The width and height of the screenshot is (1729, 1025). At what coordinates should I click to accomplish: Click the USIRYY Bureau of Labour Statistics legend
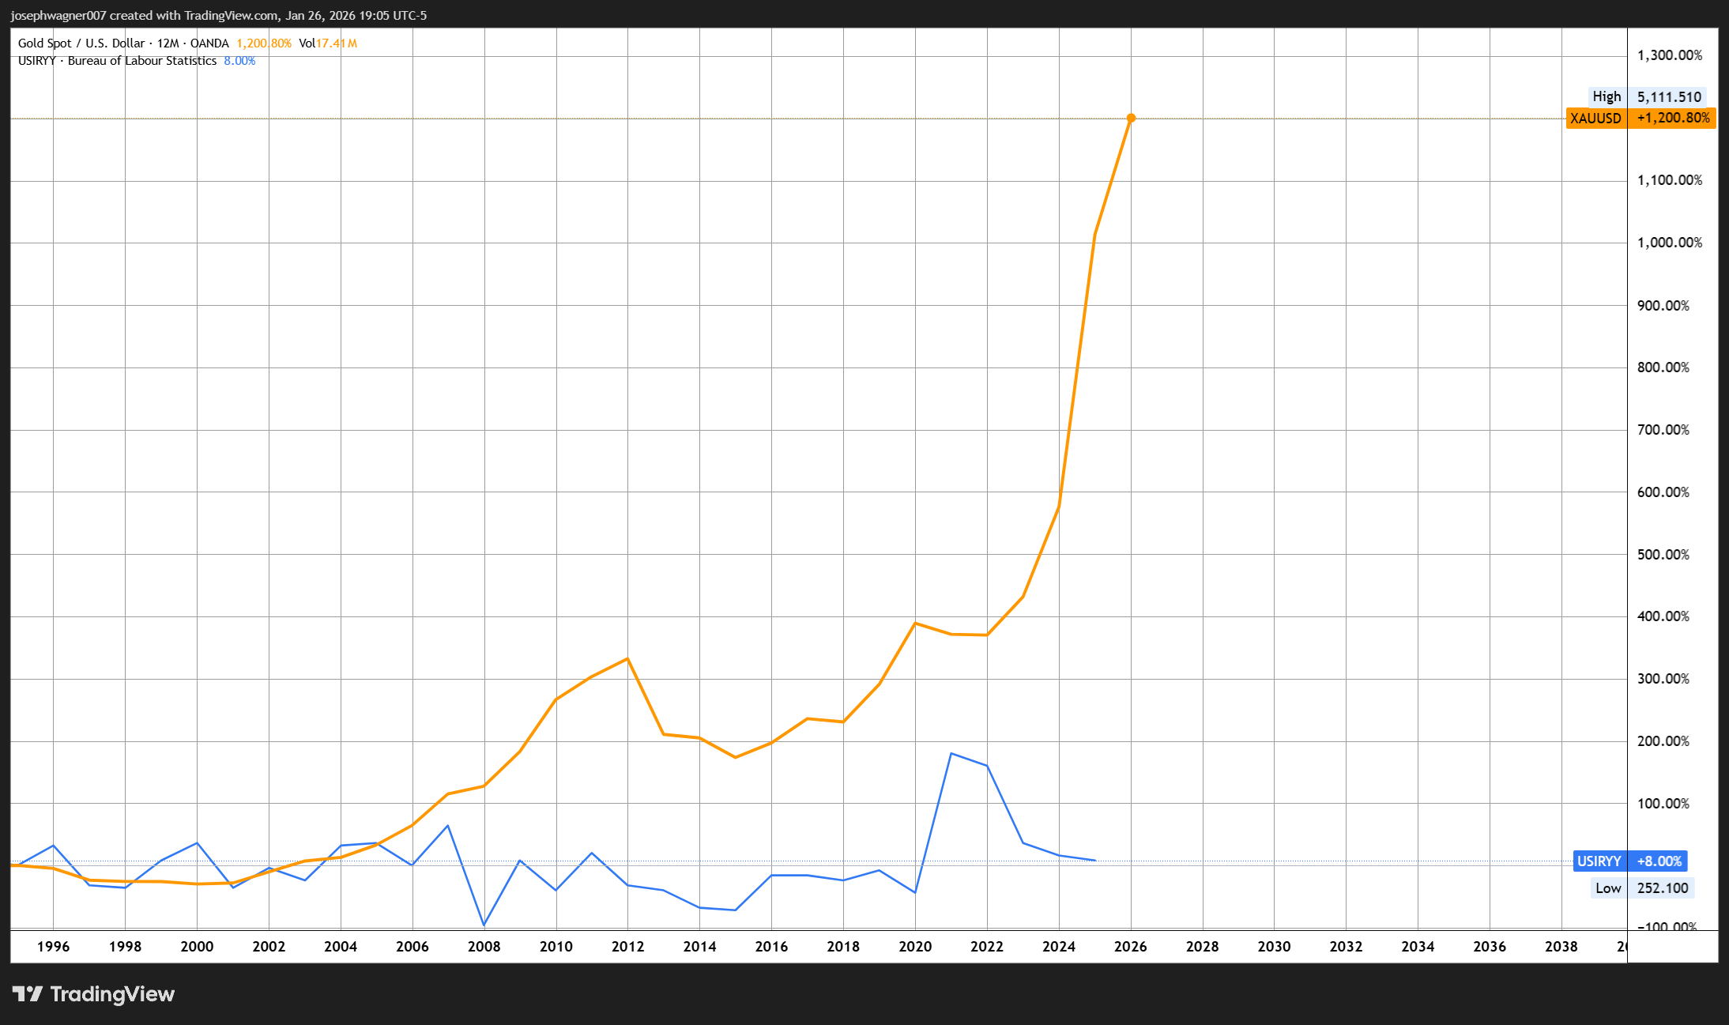click(117, 61)
